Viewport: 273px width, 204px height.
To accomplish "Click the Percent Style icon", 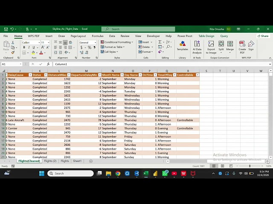I will click(x=90, y=47).
